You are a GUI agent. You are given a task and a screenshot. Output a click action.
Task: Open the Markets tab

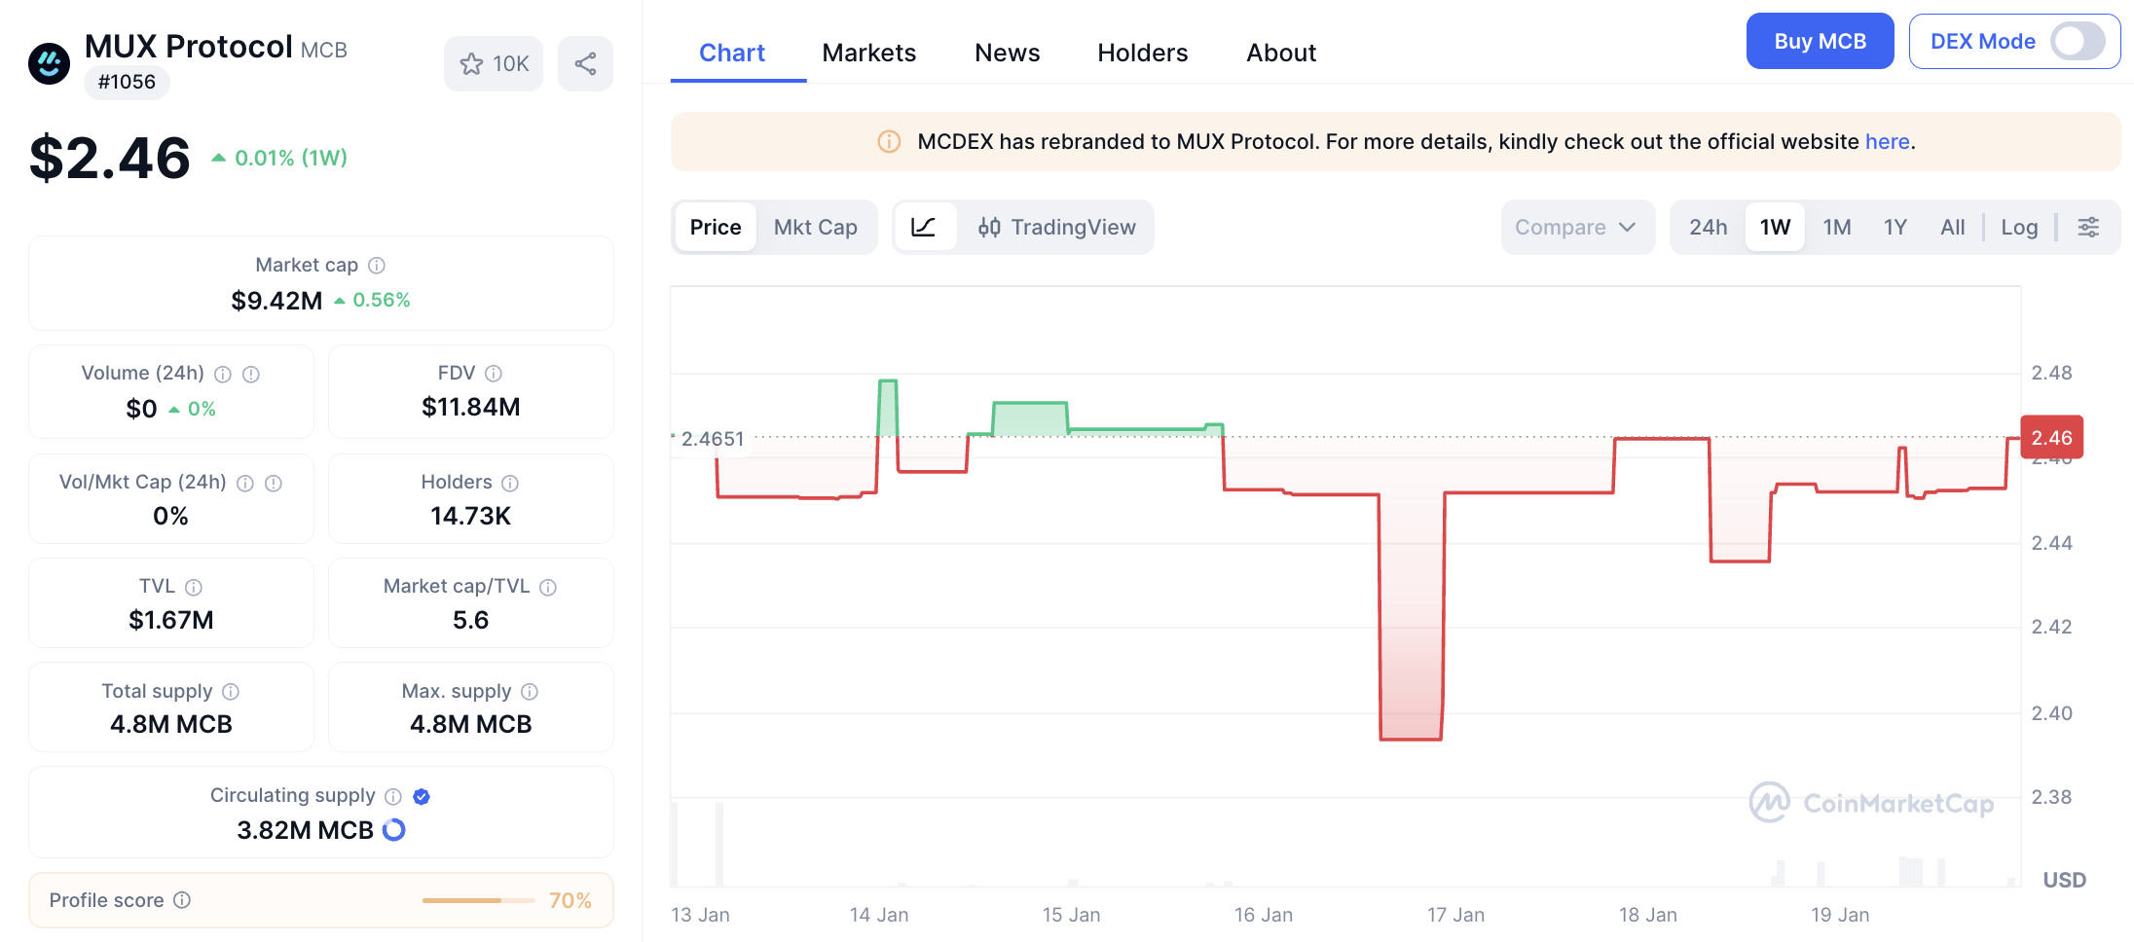868,53
